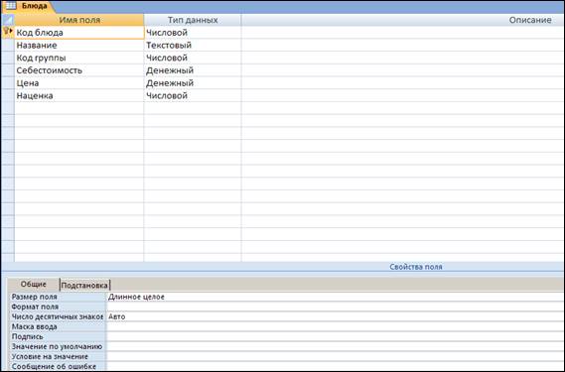Click the Блюда table tab icon

point(11,6)
